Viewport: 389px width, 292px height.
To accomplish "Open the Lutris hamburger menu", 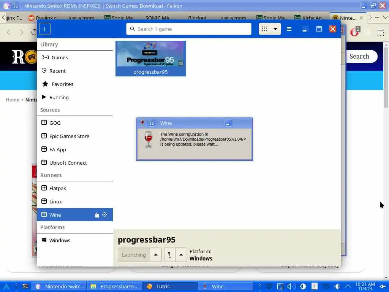I will (x=289, y=29).
